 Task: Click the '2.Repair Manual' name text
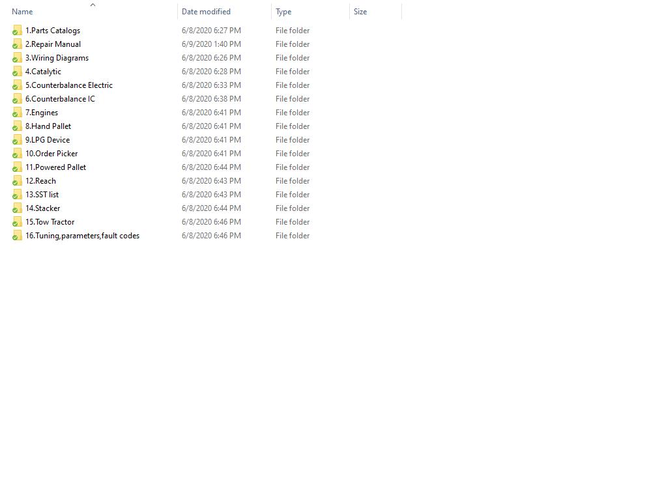pos(53,44)
